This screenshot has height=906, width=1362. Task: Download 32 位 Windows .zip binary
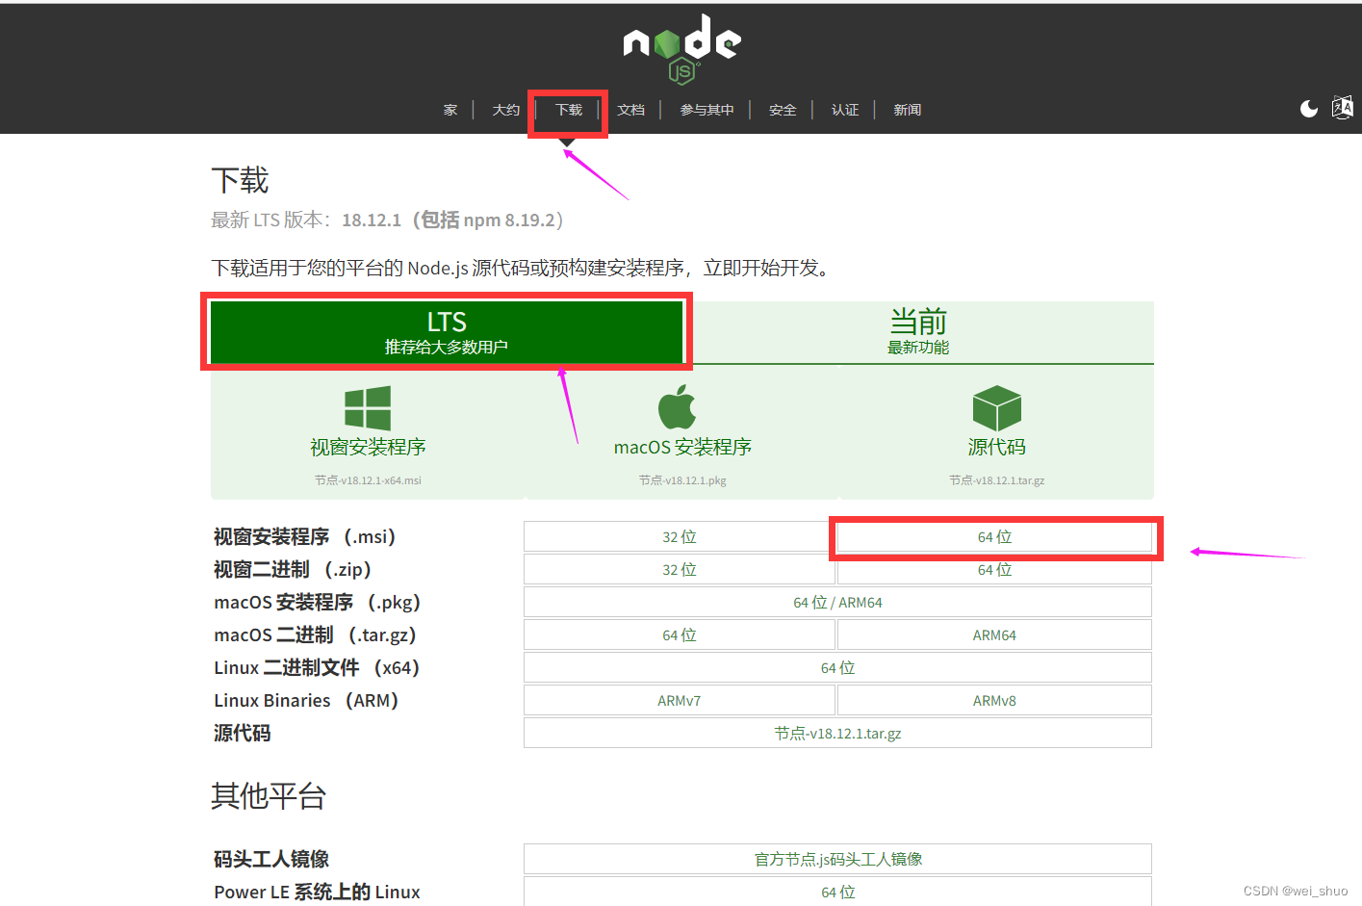[x=680, y=570]
